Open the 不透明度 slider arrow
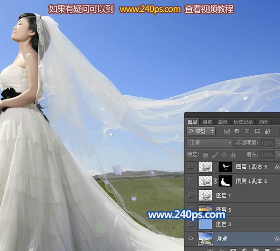Viewport: 280px width, 251px height. [x=278, y=143]
